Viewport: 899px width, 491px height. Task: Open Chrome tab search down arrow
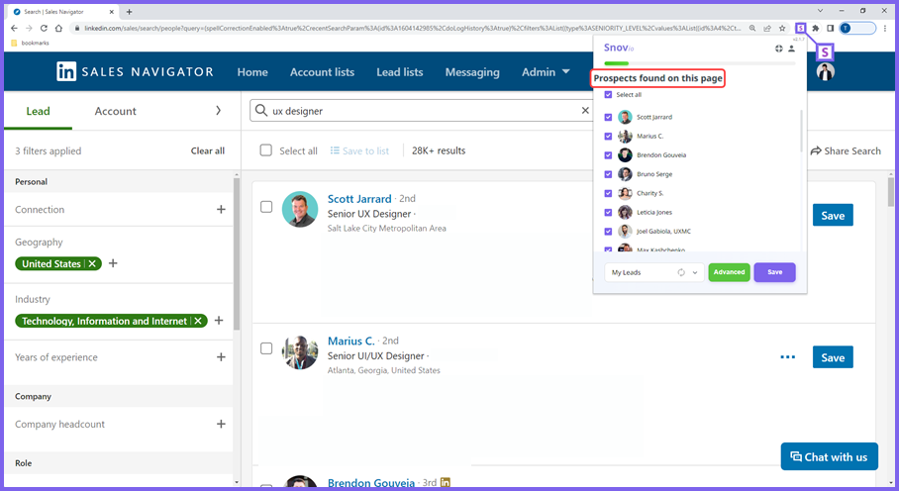(820, 11)
